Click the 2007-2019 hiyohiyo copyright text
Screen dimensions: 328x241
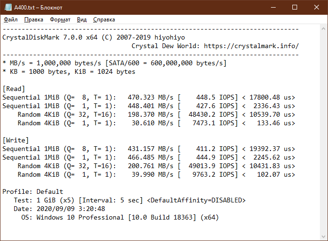click(151, 37)
